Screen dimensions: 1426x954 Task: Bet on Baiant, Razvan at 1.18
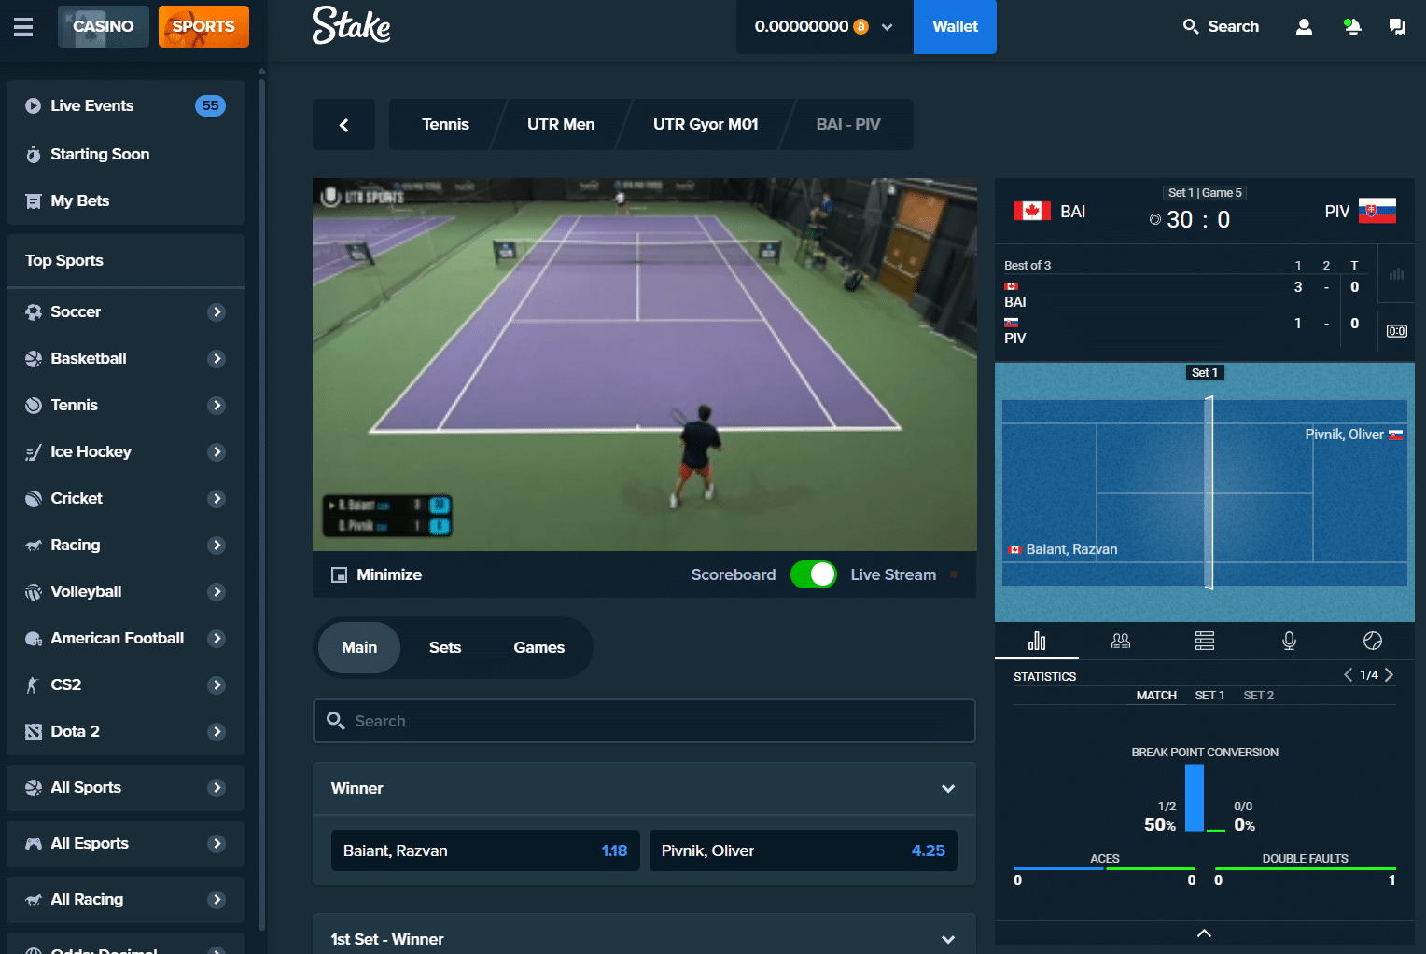[485, 850]
